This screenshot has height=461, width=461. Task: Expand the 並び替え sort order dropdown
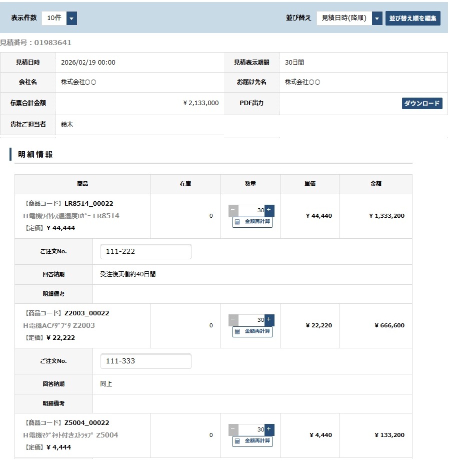[x=377, y=19]
